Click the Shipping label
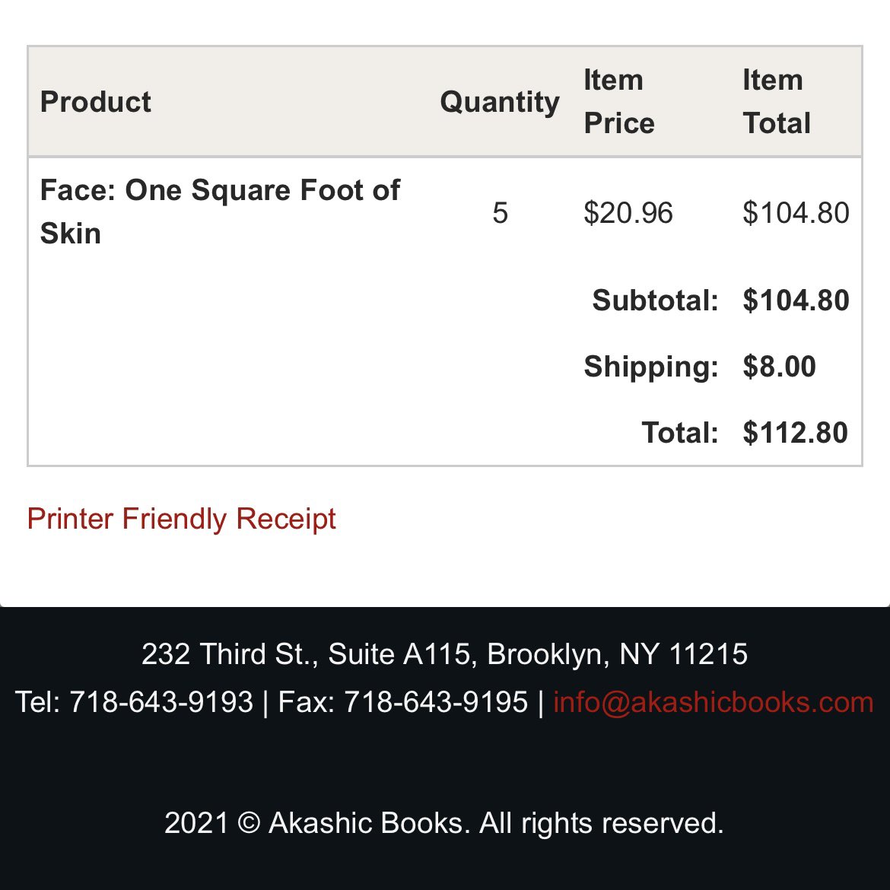The height and width of the screenshot is (890, 890). tap(651, 367)
